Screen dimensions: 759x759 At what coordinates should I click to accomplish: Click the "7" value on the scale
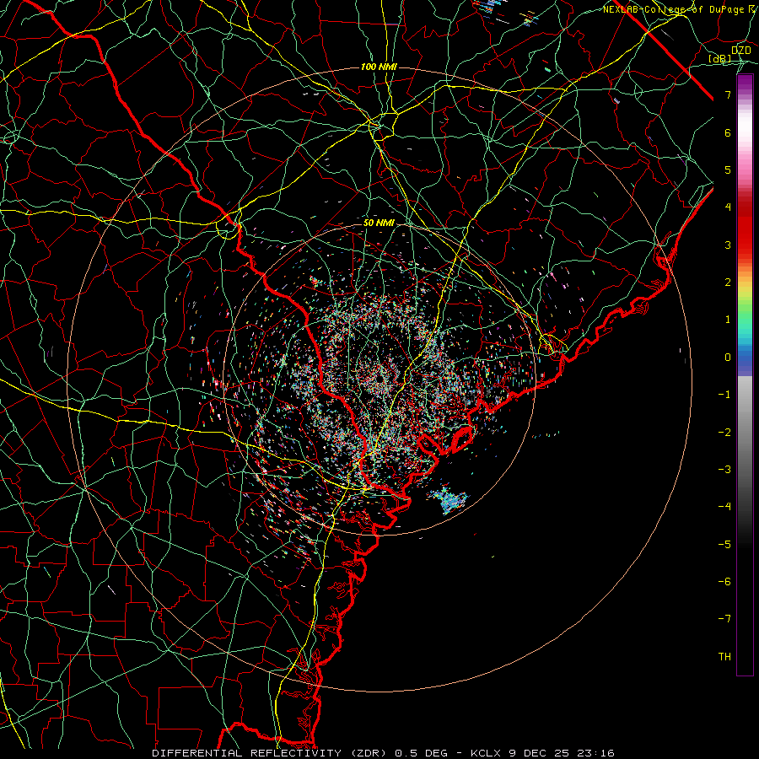tap(728, 94)
